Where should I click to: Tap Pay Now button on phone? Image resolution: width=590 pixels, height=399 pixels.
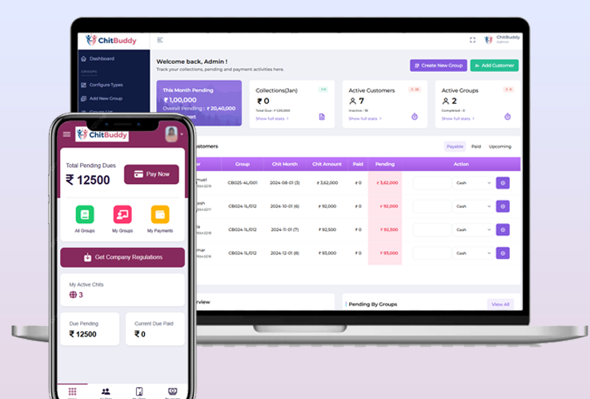(151, 174)
